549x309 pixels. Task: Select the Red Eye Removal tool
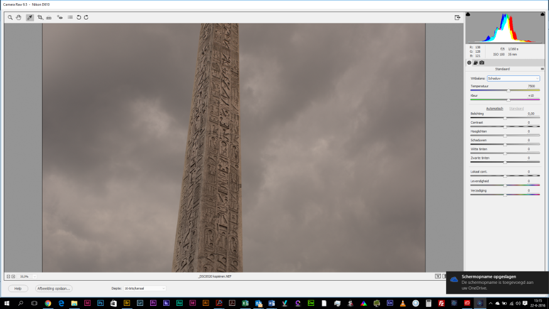60,18
